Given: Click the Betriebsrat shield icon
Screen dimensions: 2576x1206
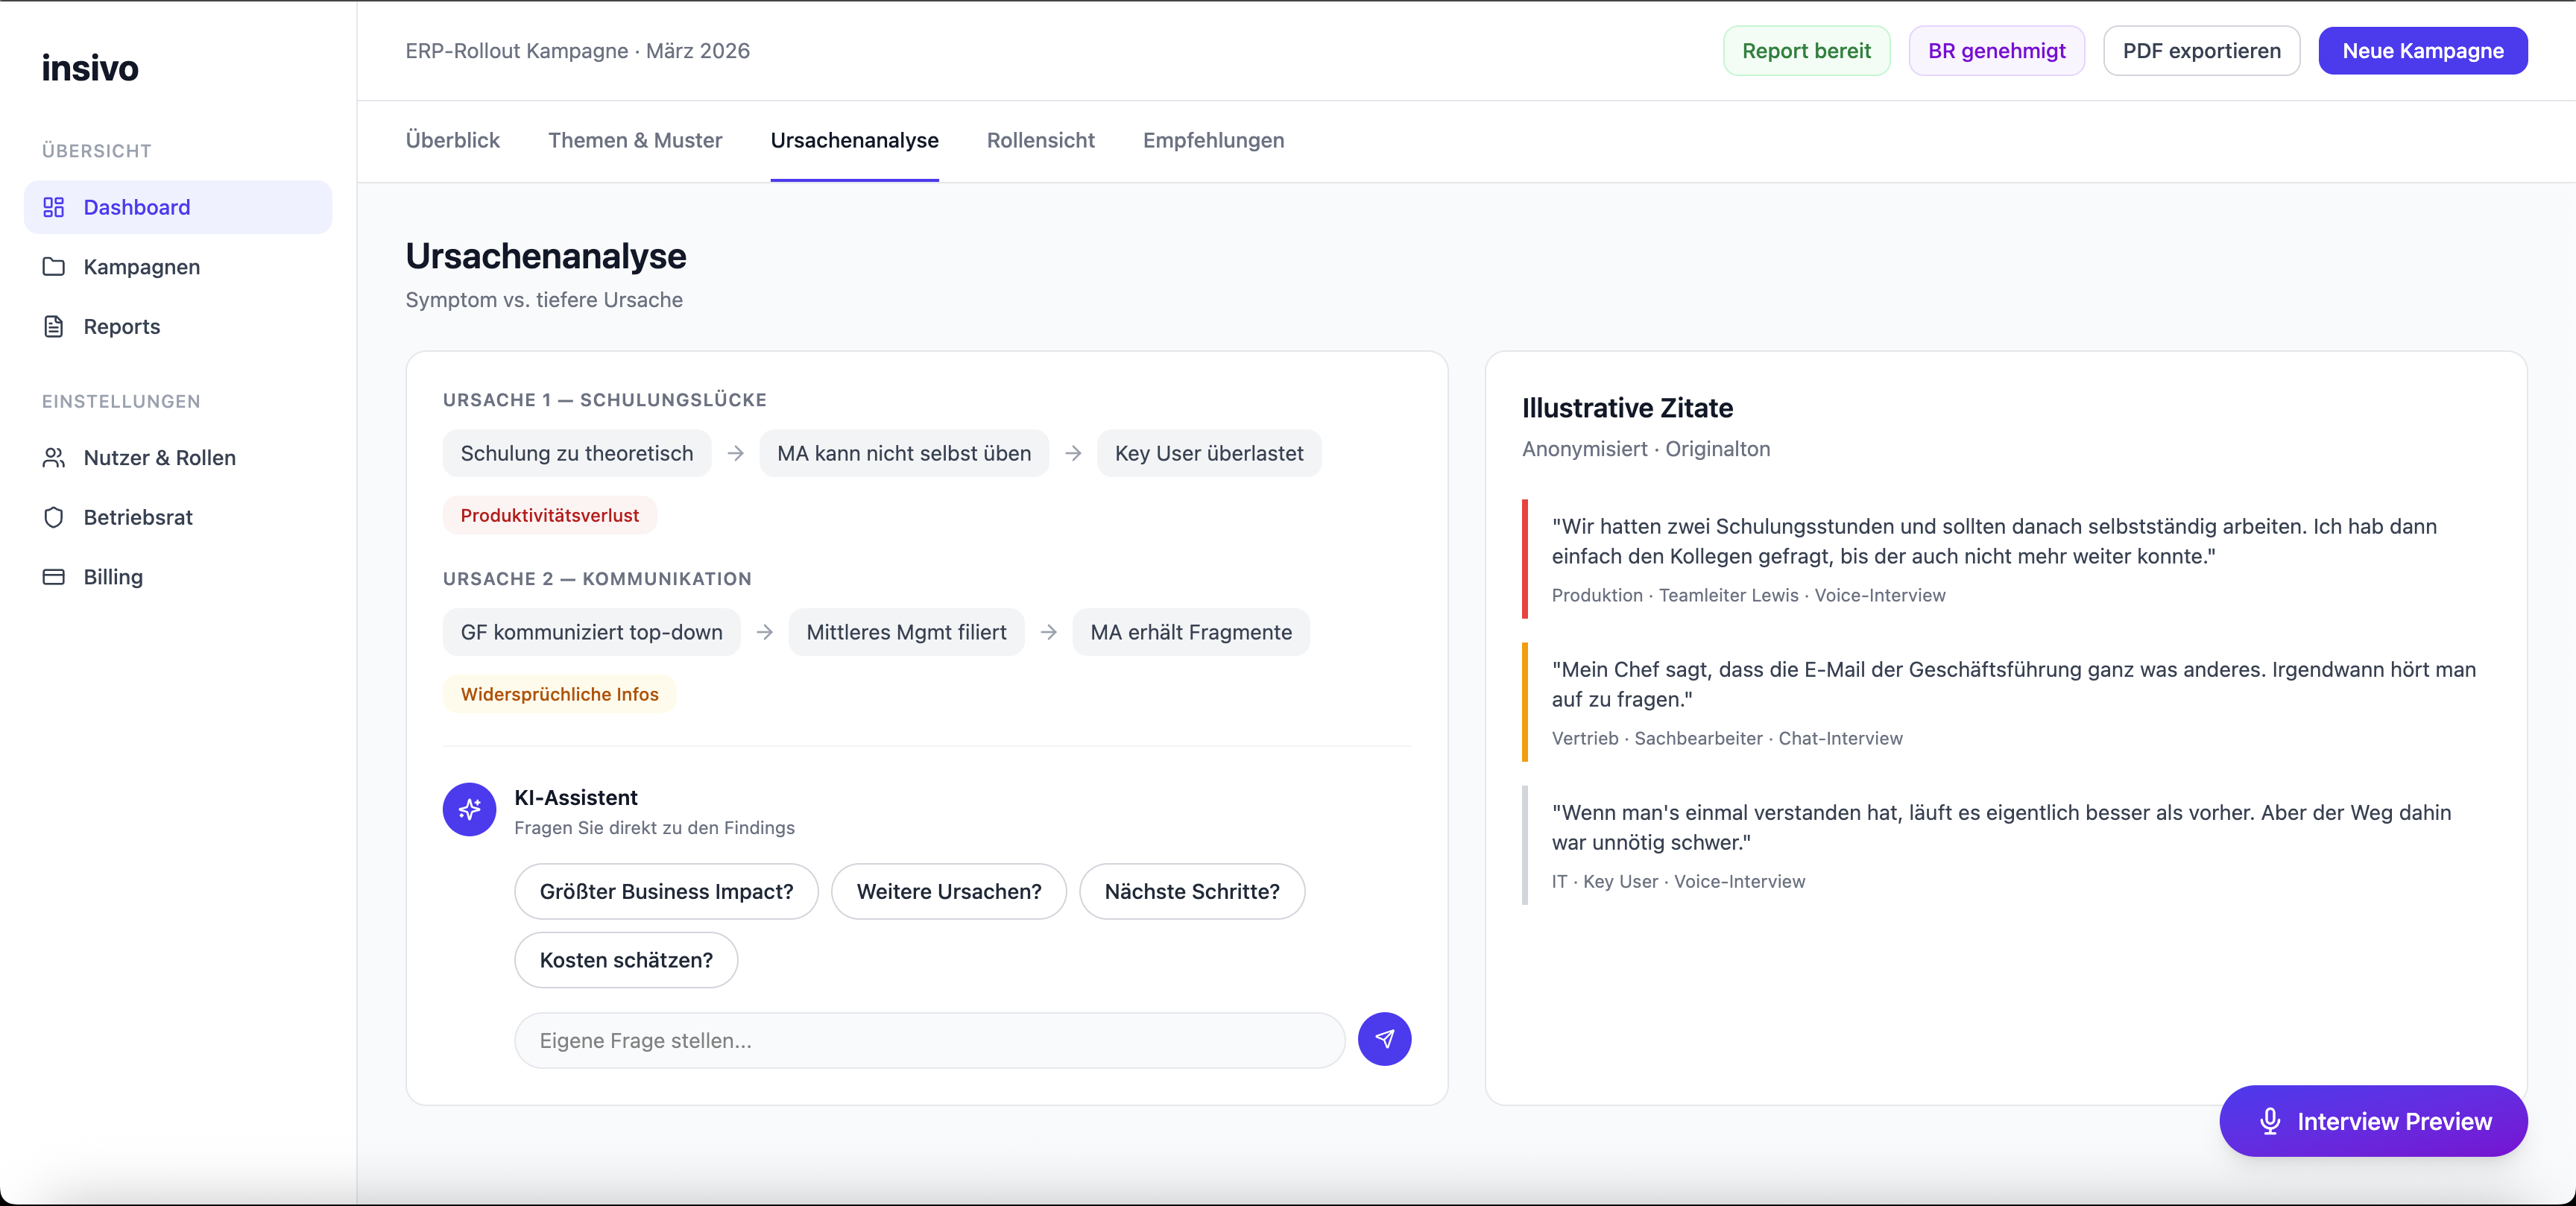Looking at the screenshot, I should click(x=54, y=517).
